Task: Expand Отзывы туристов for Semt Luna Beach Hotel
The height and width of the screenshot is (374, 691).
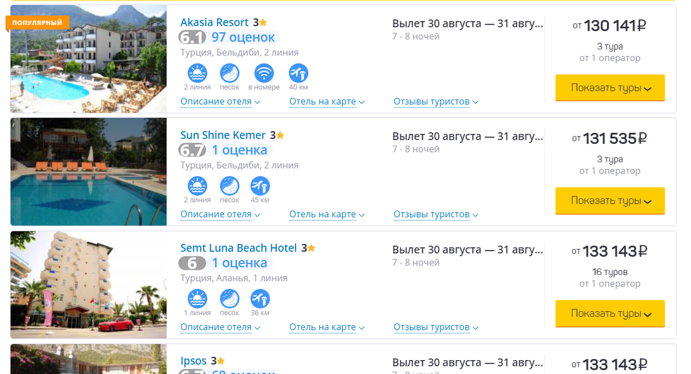Action: (436, 327)
